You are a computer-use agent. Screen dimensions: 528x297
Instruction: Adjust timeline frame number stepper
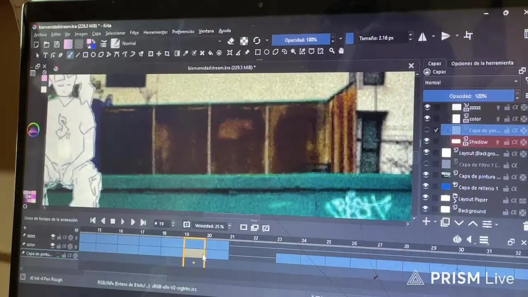tap(173, 224)
